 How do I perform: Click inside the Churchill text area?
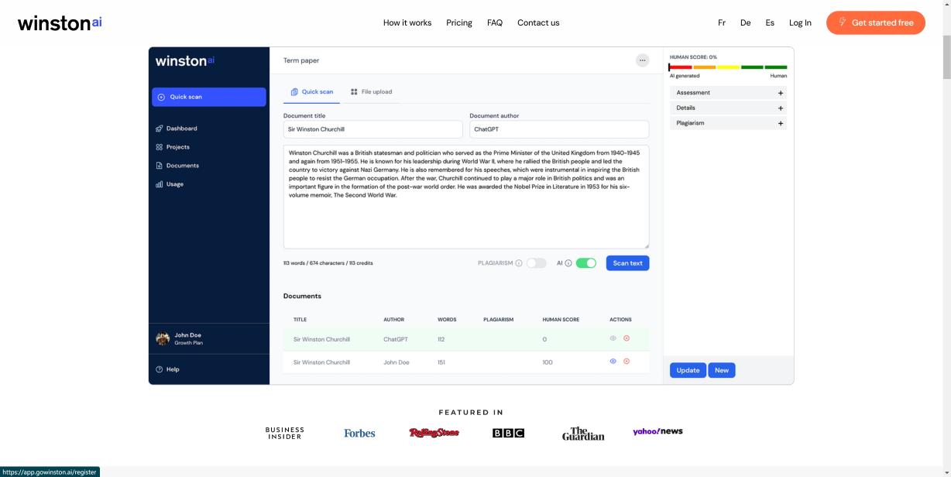click(x=466, y=197)
